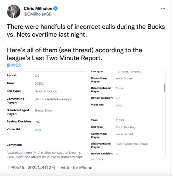Viewport: 173px width, 176px height.
Task: Open the Video link for the traveling call
Action: click(x=118, y=105)
